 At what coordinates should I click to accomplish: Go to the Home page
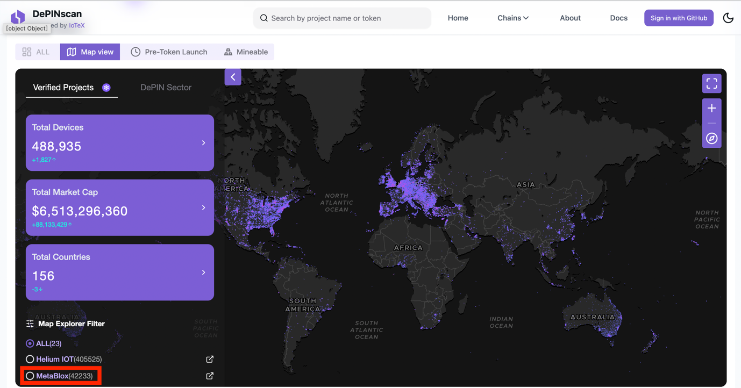pos(458,18)
